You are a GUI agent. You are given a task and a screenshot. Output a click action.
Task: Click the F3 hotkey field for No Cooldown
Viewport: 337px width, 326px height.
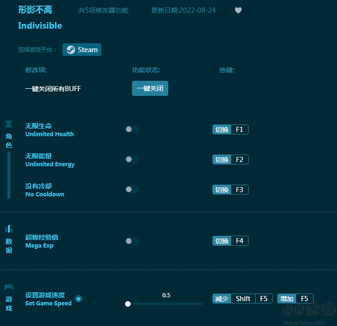239,190
